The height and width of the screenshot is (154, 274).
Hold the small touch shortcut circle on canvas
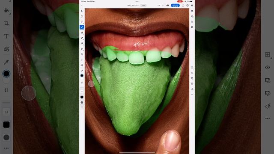tap(91, 84)
